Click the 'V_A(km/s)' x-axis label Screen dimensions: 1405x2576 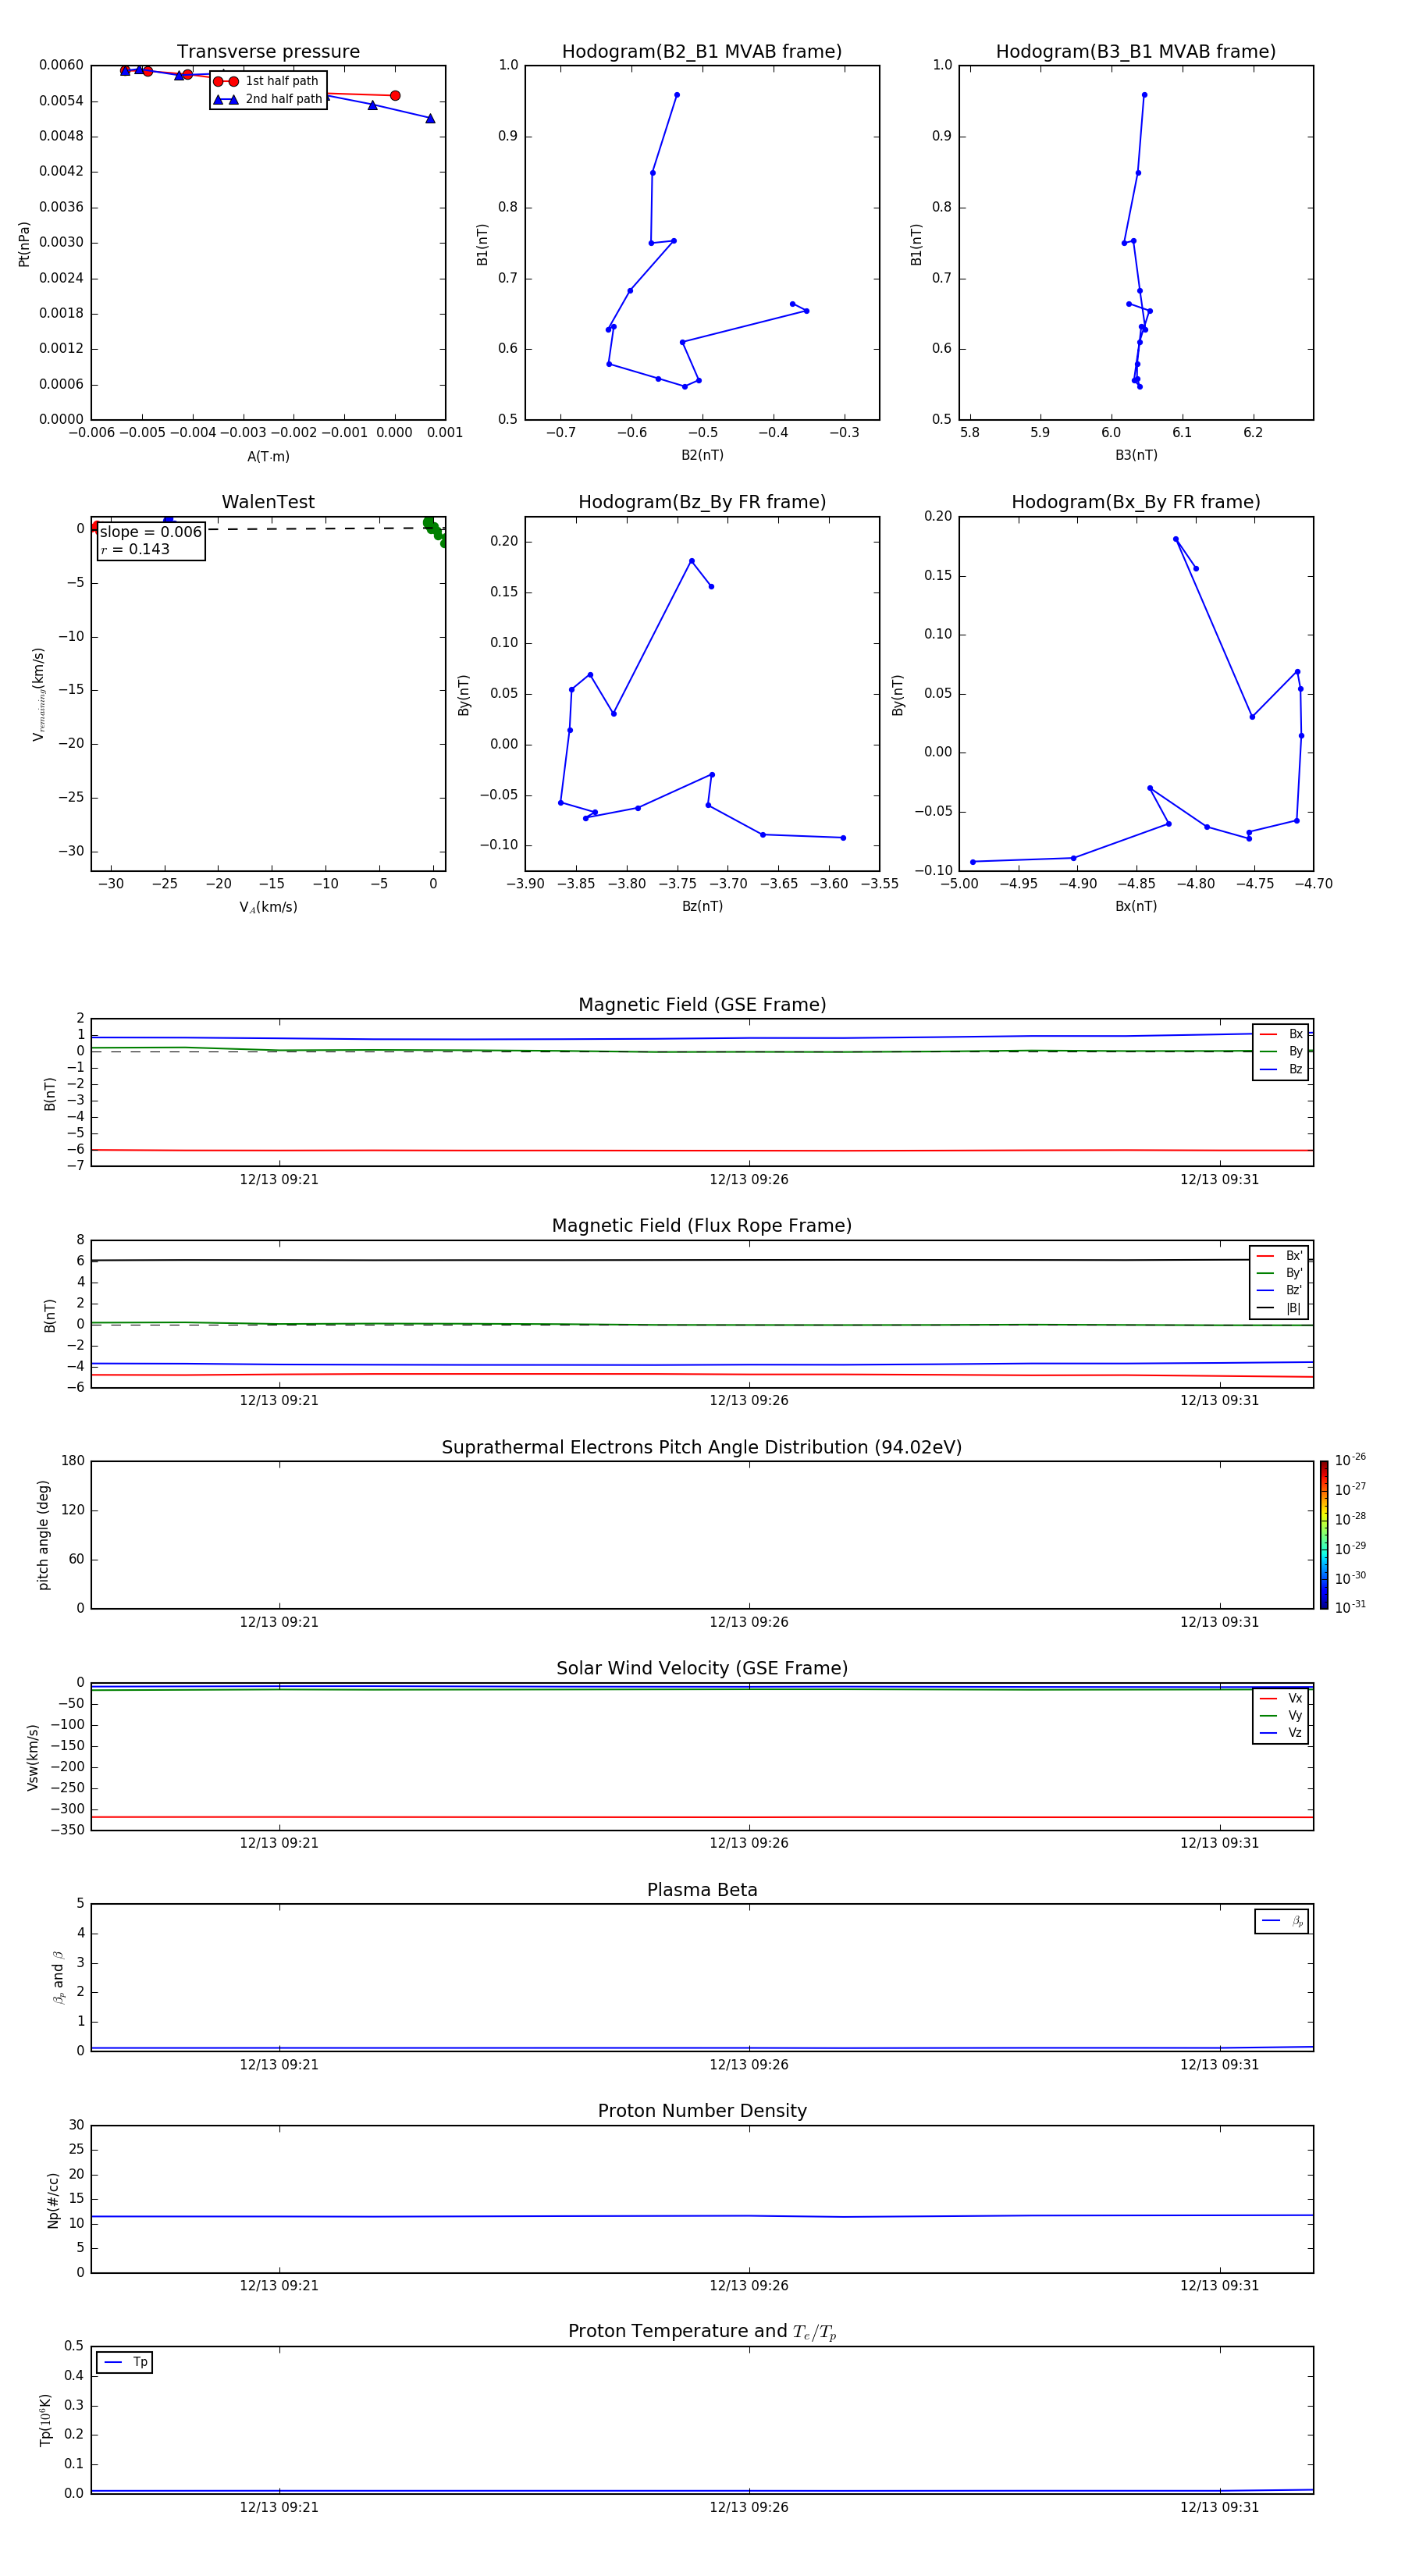(268, 907)
